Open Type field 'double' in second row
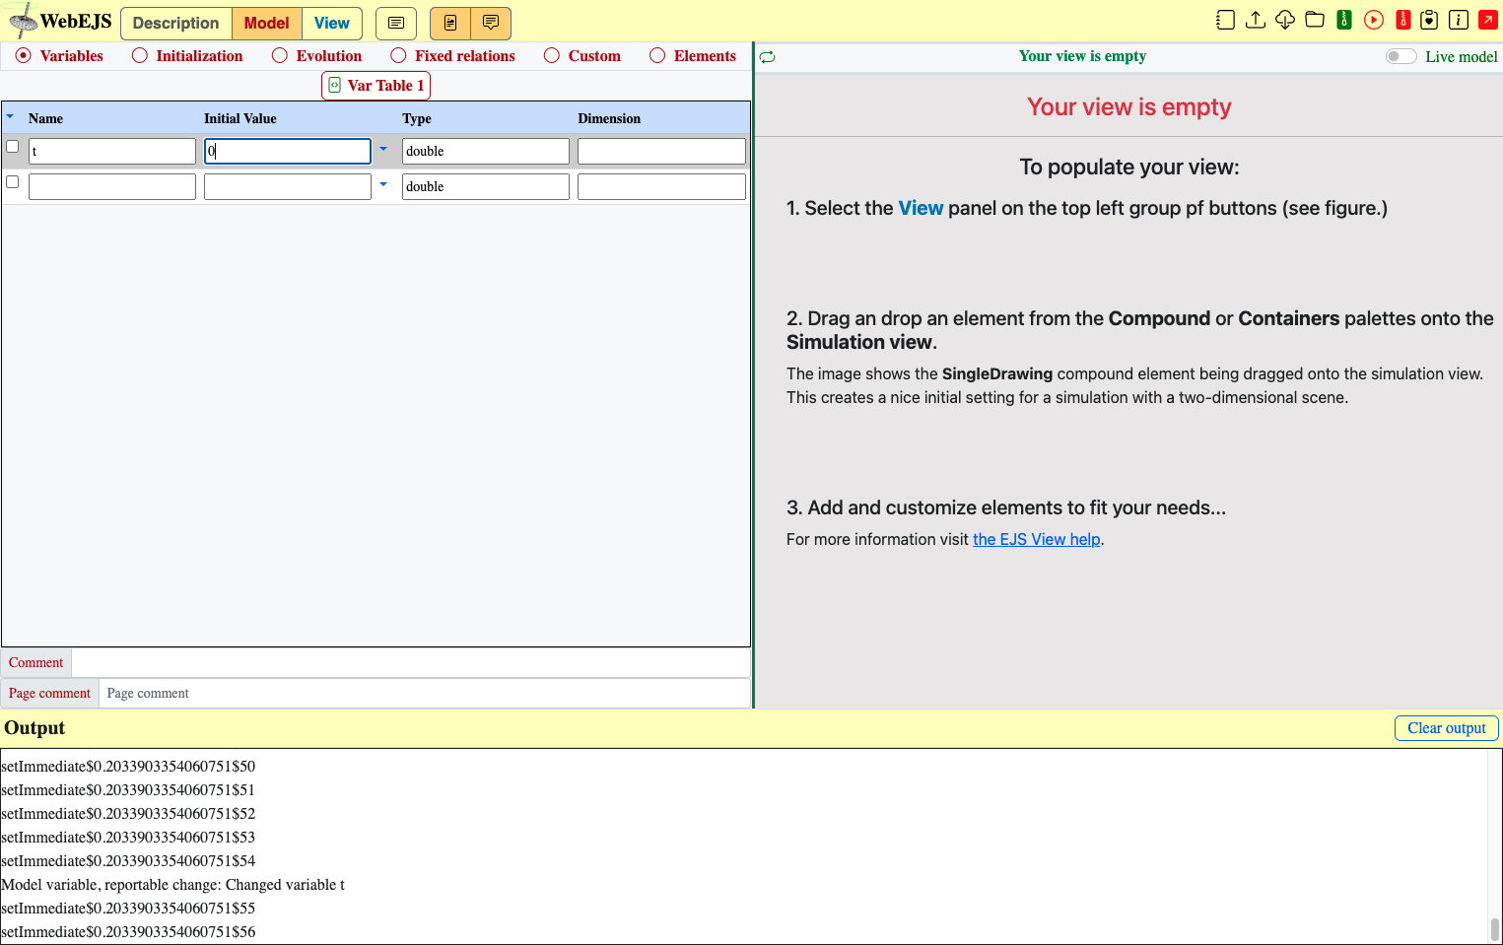 (x=486, y=186)
